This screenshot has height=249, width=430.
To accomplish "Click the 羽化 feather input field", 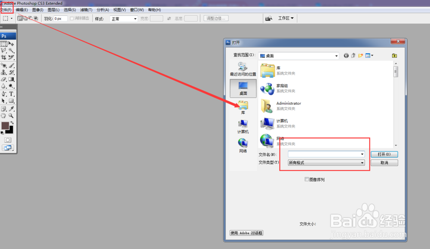I will coord(60,18).
